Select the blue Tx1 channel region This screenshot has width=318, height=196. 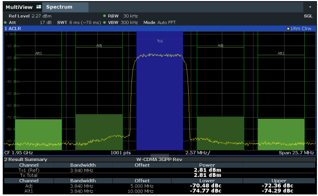(x=160, y=91)
